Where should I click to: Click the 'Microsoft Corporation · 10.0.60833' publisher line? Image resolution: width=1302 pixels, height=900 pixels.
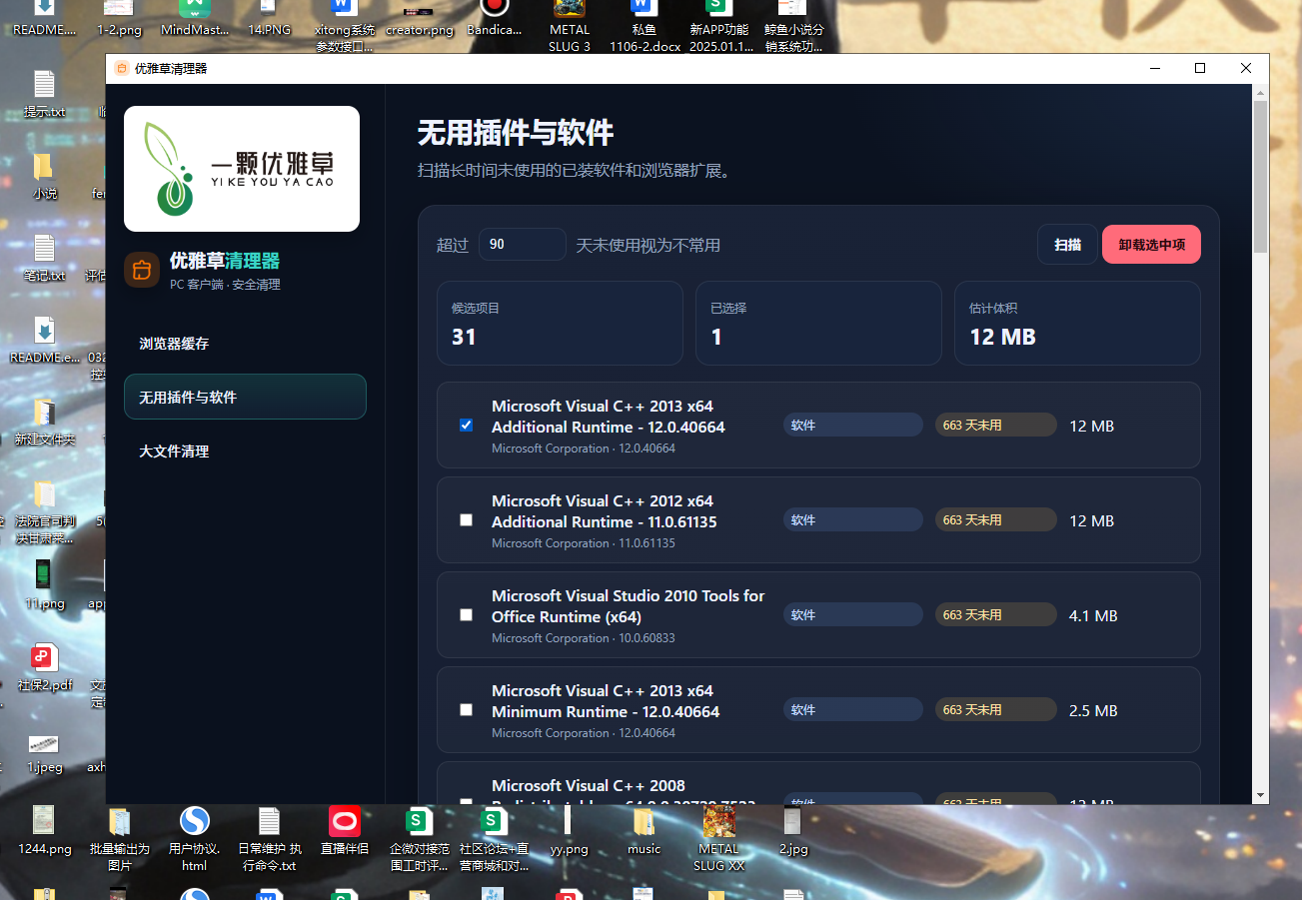584,638
